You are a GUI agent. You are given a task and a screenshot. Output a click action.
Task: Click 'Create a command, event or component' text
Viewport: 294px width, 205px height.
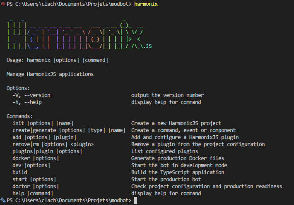click(183, 130)
